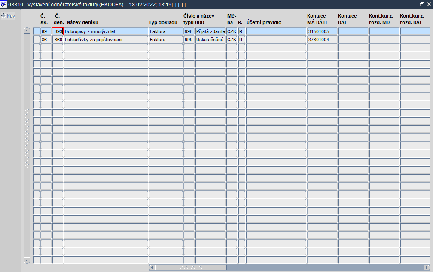Screen dimensions: 433x272
Task: Click Kont.kurz. rozd. MD field in Dobropisy row
Action: click(x=384, y=31)
